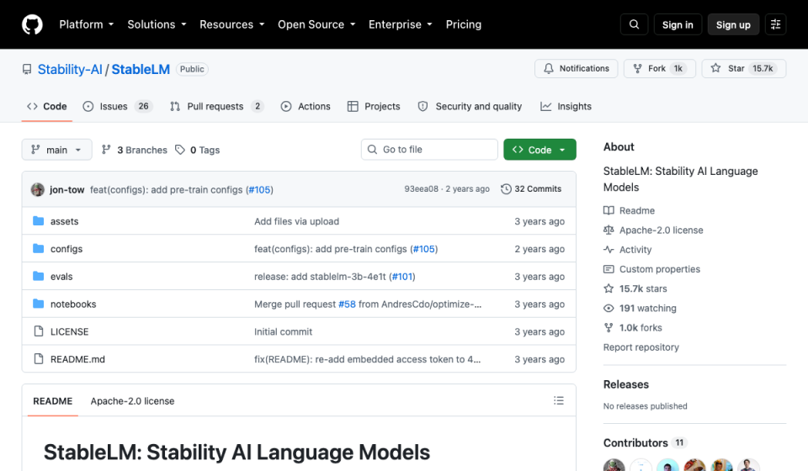Expand the Enterprise menu
Viewport: 808px width, 471px height.
(x=401, y=24)
